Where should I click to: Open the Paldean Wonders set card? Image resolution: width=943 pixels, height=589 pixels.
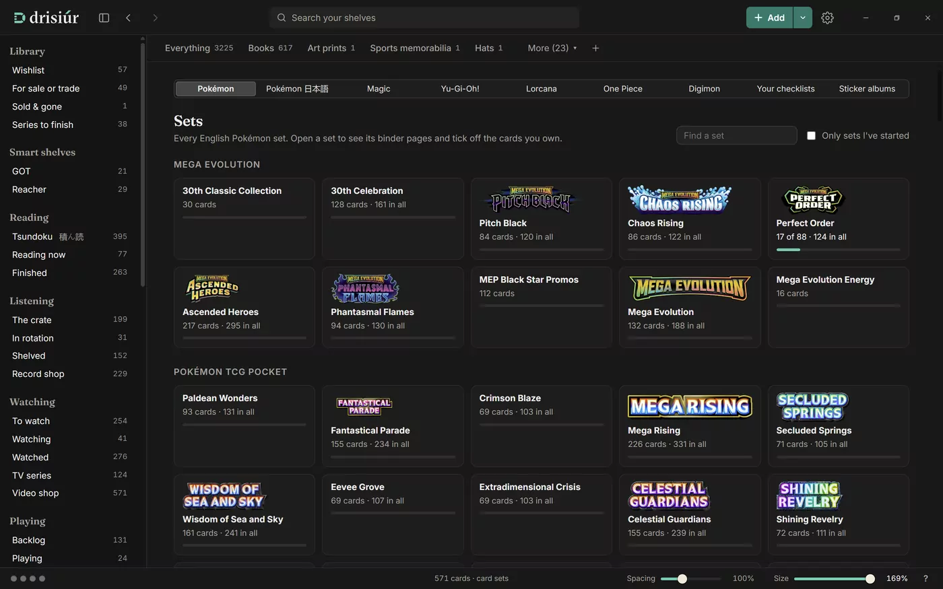[x=245, y=426]
